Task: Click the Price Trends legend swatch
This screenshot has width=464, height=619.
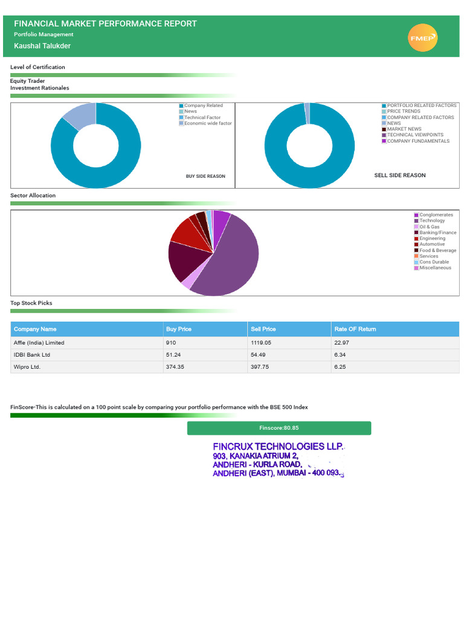Action: pyautogui.click(x=384, y=112)
